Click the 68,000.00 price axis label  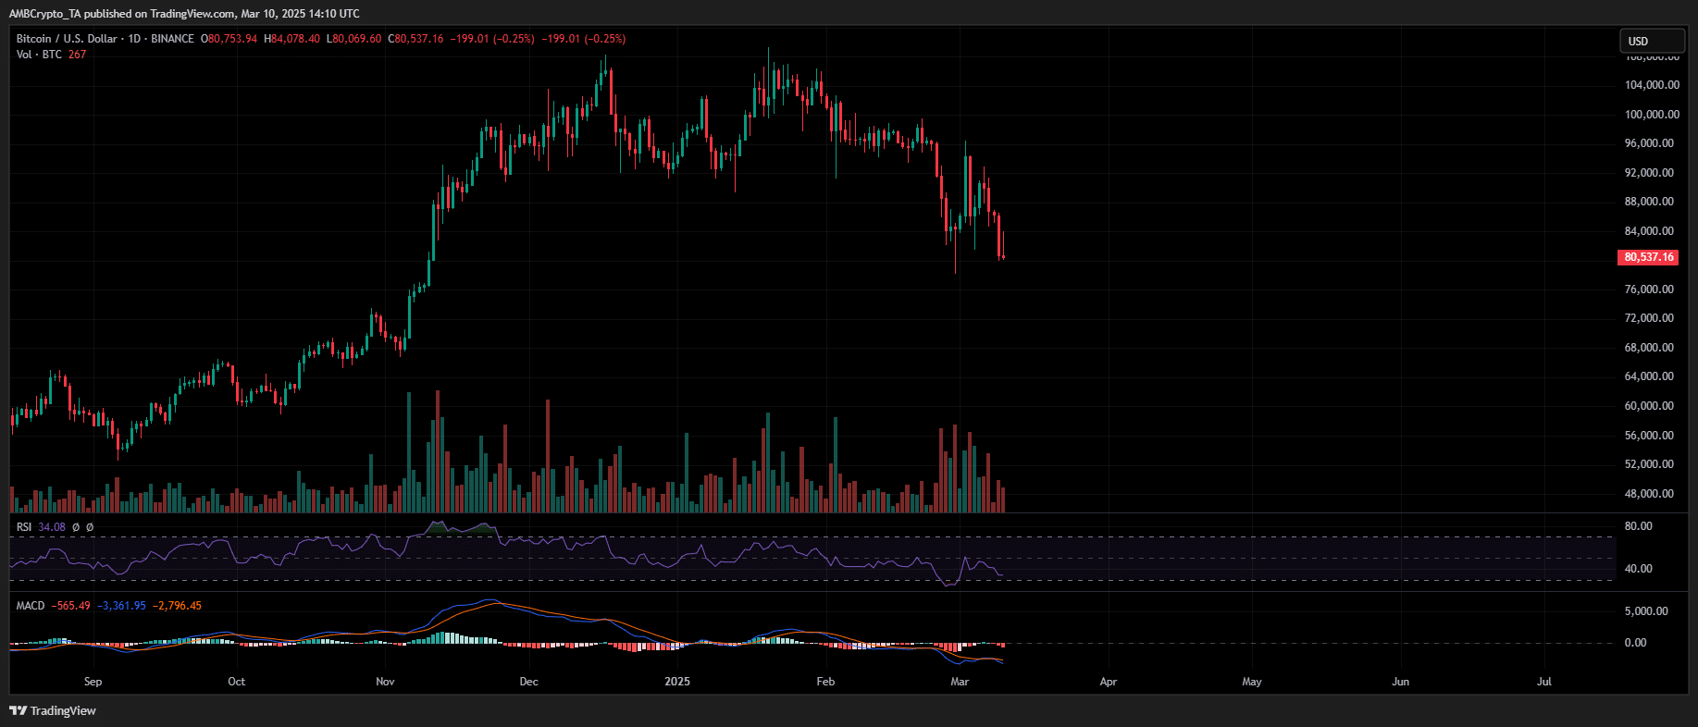pos(1649,348)
